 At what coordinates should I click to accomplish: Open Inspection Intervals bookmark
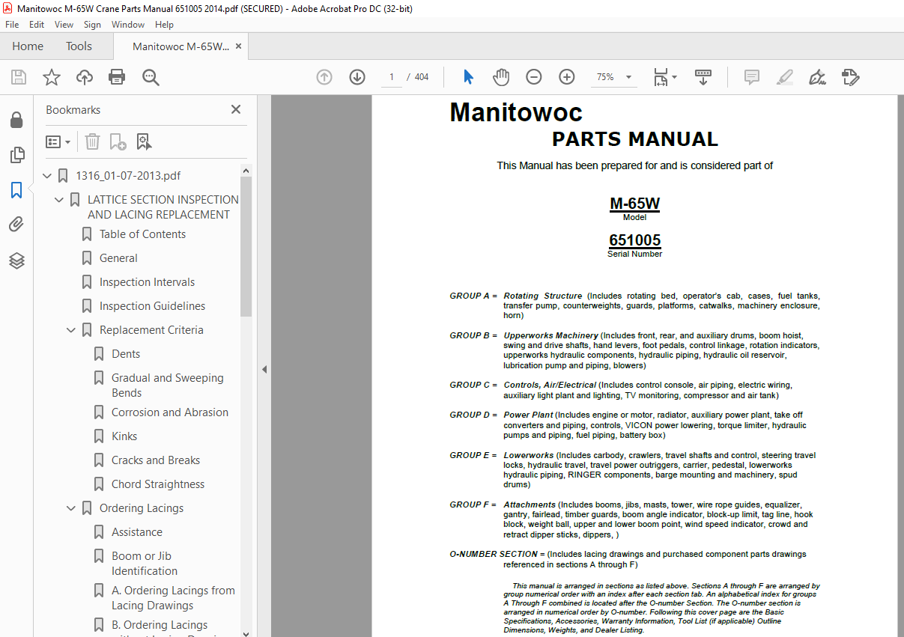[147, 282]
